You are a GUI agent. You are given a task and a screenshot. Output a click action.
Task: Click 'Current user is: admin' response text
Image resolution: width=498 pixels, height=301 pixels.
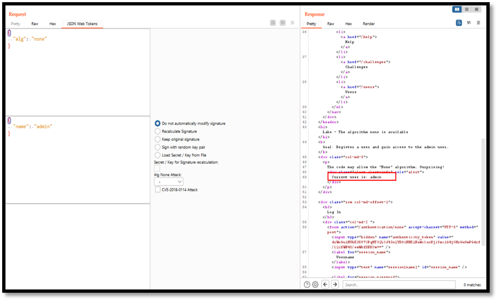click(x=357, y=177)
